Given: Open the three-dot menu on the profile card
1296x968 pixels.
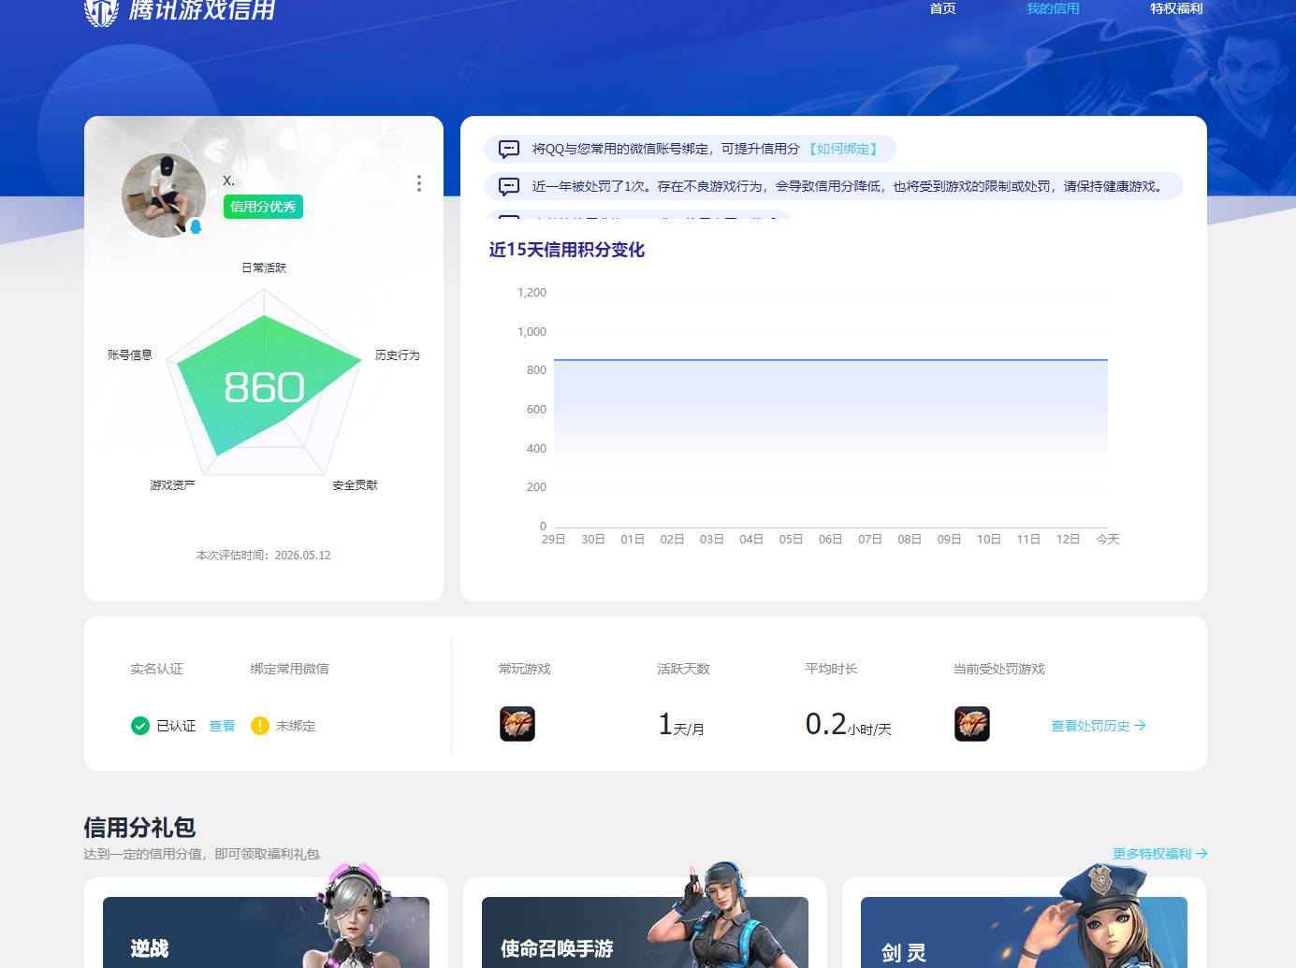Looking at the screenshot, I should (x=419, y=183).
